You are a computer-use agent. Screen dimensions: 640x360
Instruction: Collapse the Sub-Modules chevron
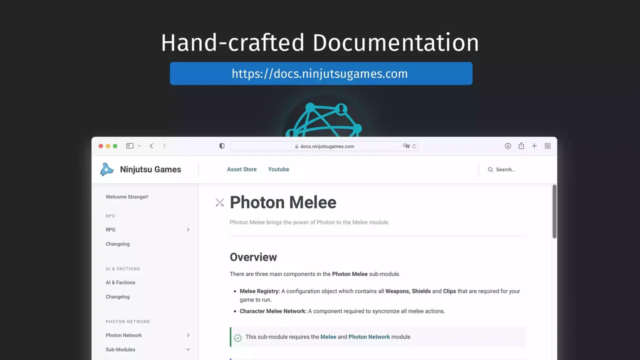pyautogui.click(x=188, y=349)
